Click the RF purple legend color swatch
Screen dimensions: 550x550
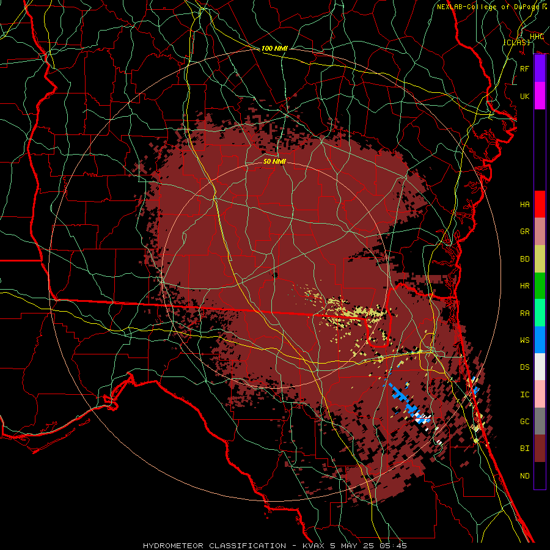[540, 68]
